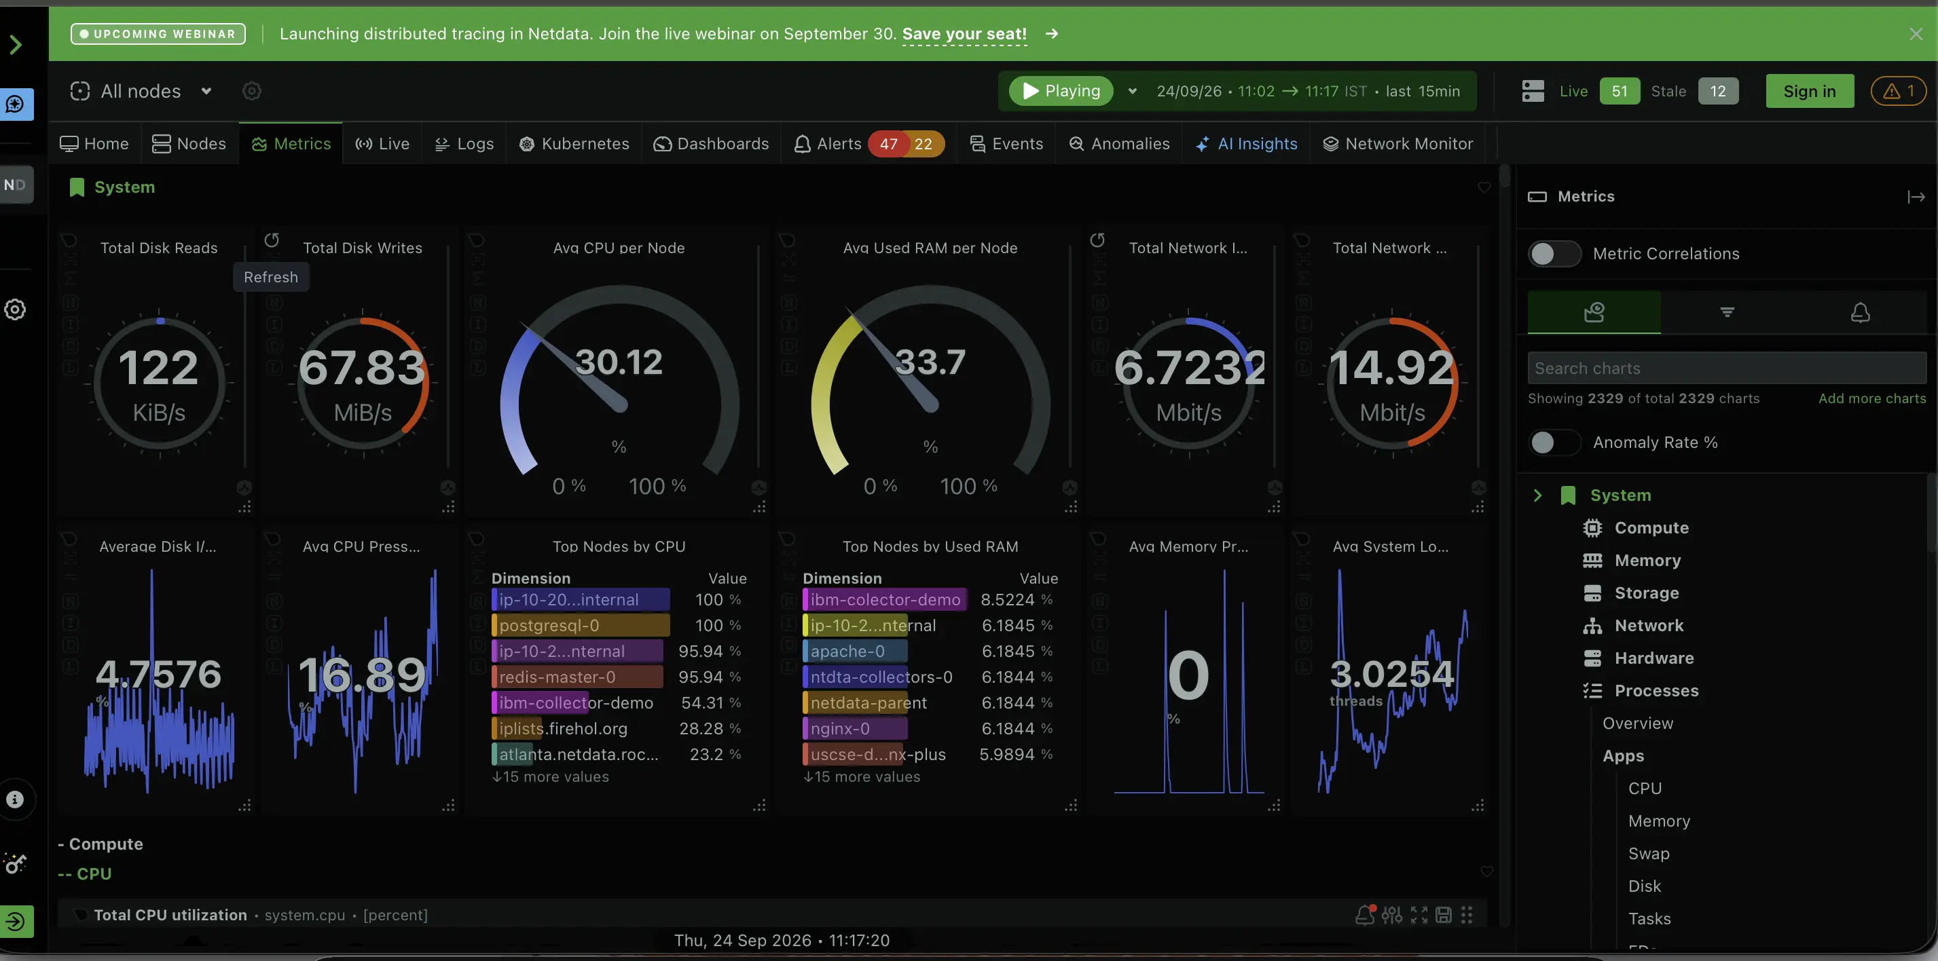Click the Refresh icon on Total Disk Writes

click(272, 241)
